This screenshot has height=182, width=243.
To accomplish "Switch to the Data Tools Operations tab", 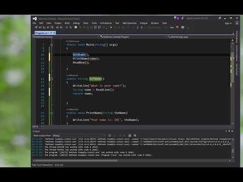I will click(x=43, y=165).
